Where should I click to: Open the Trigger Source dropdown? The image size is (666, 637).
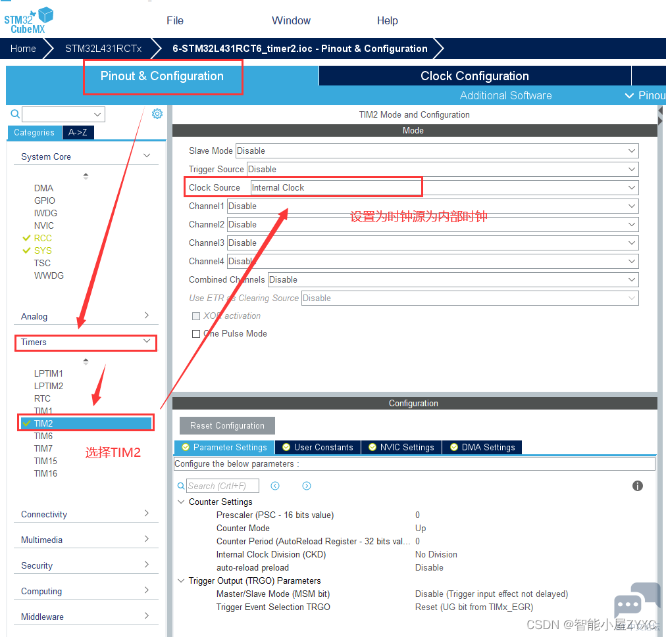coord(443,170)
